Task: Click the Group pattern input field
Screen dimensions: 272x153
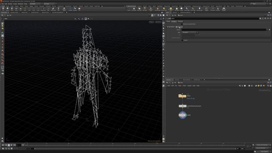Action: pyautogui.click(x=224, y=30)
